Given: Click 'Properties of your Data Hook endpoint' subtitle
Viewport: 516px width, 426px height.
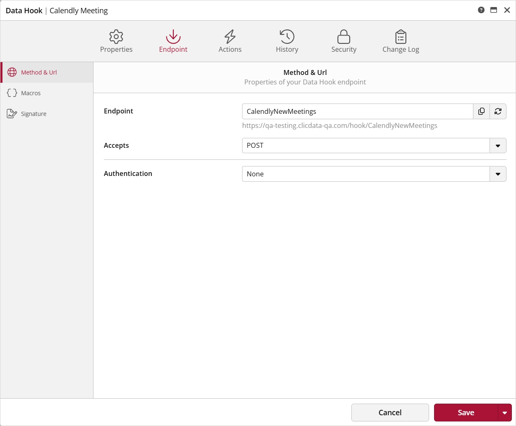Looking at the screenshot, I should 305,82.
